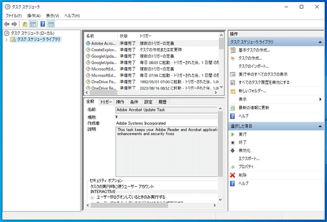Click the clock icon of OneDrive Pe... task
Viewport: 327px width, 222px height.
click(88, 82)
